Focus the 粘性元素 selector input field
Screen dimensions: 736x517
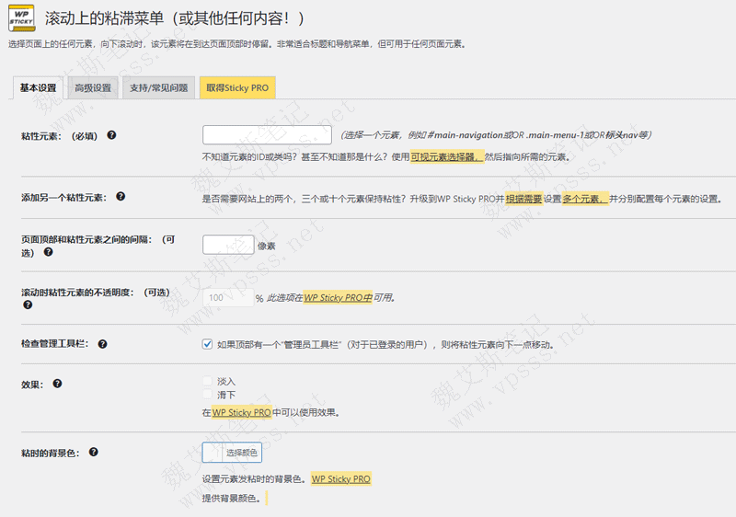pyautogui.click(x=267, y=135)
